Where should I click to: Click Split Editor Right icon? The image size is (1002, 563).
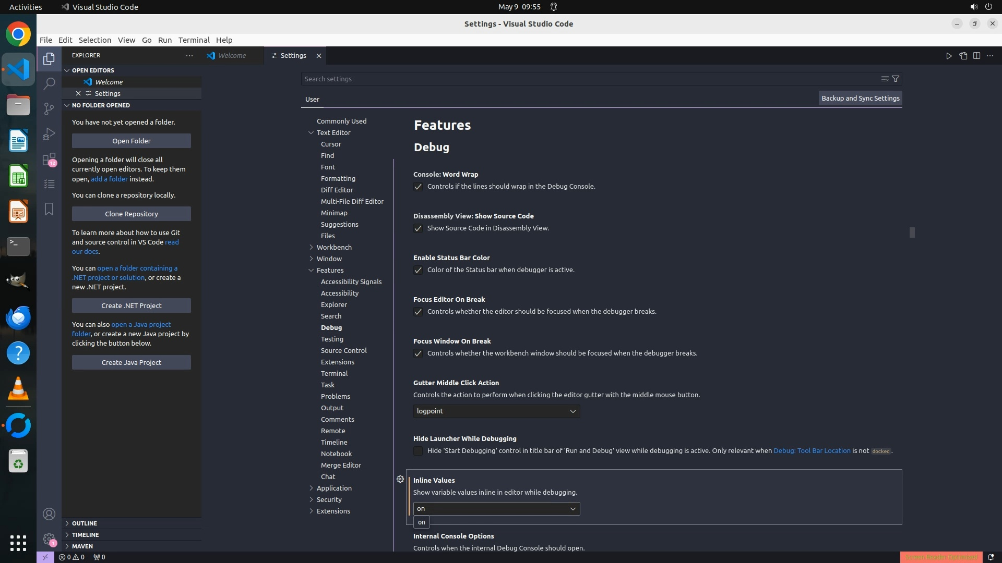976,56
